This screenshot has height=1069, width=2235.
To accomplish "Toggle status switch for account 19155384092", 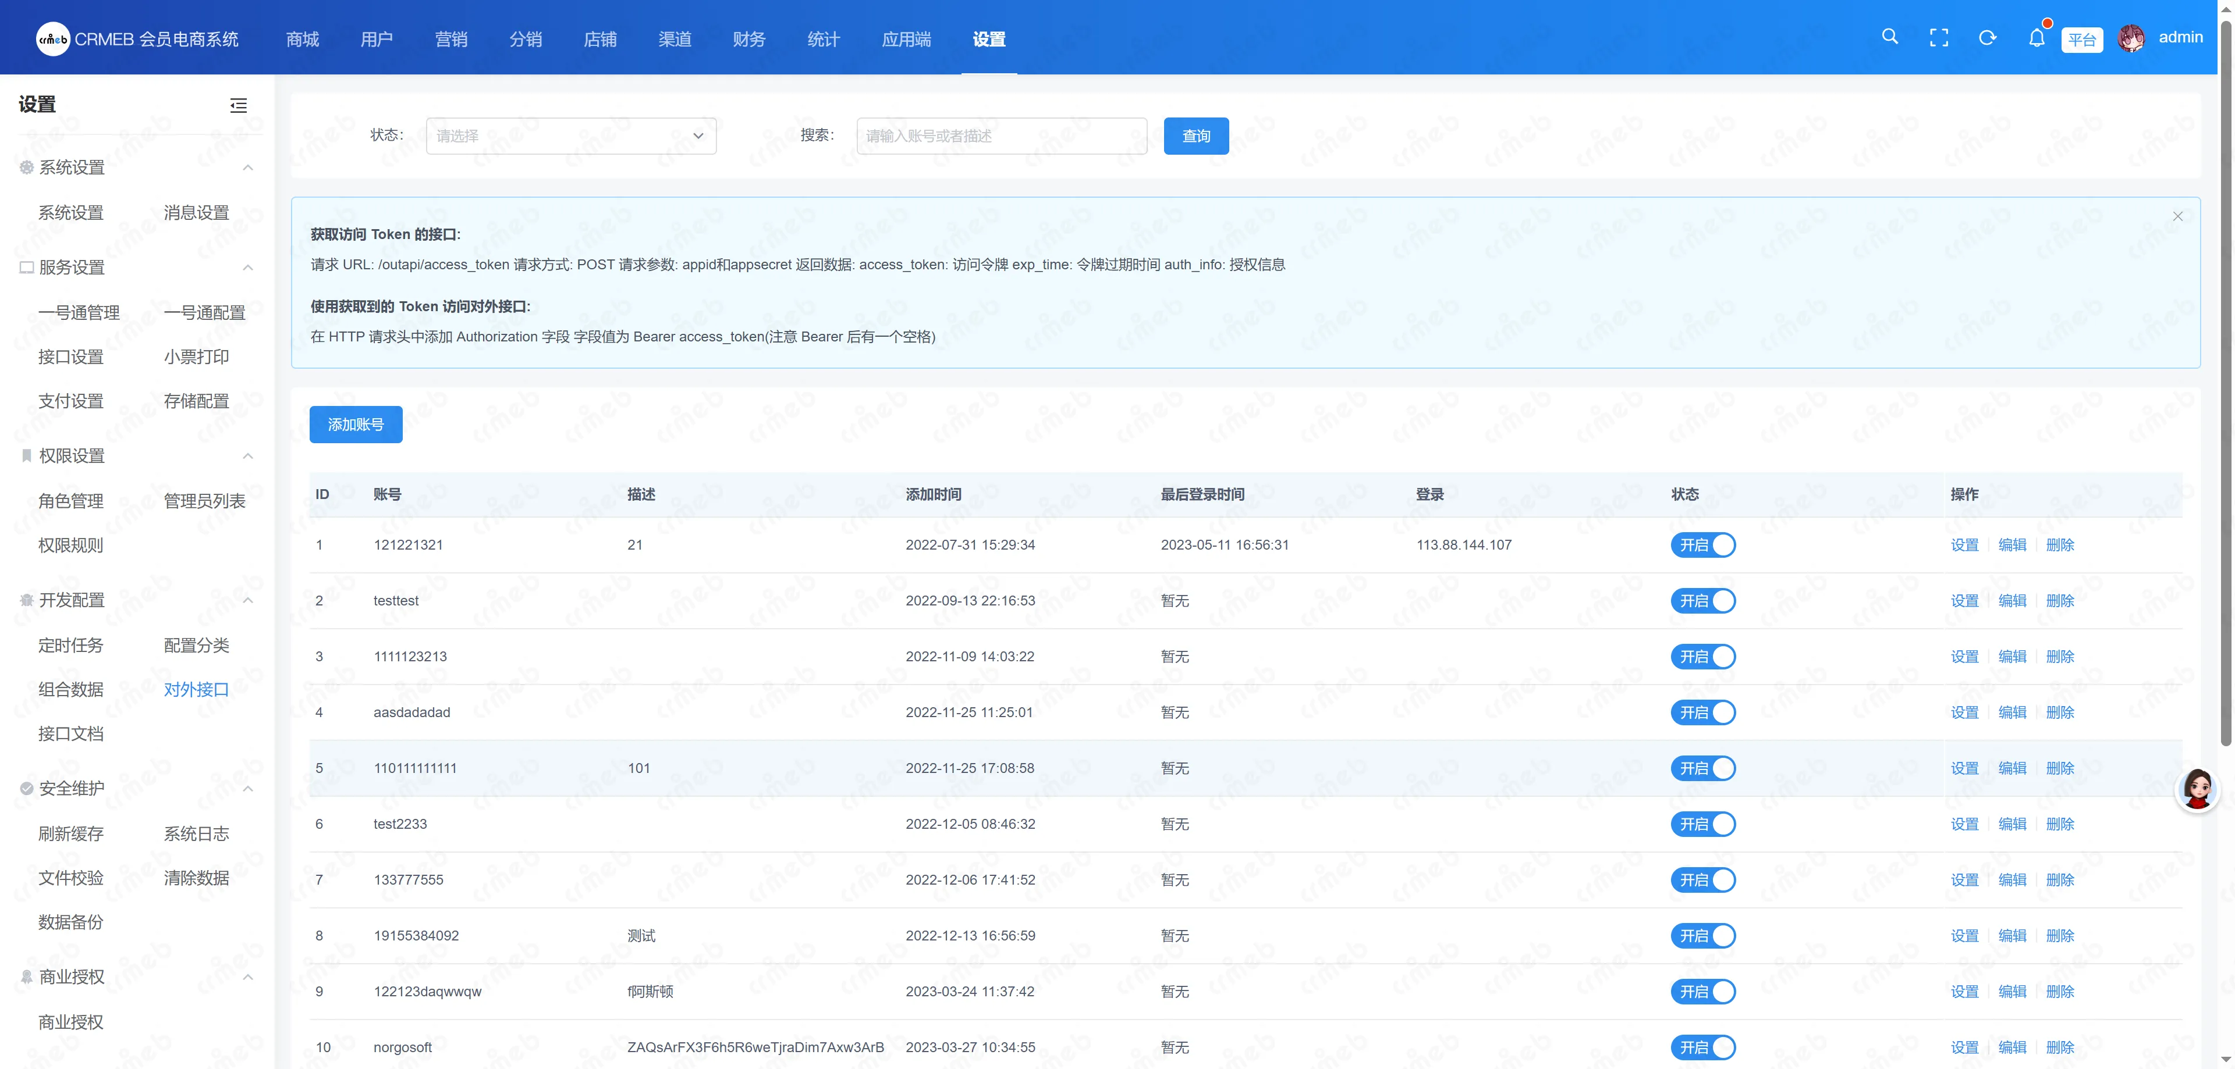I will click(x=1702, y=936).
